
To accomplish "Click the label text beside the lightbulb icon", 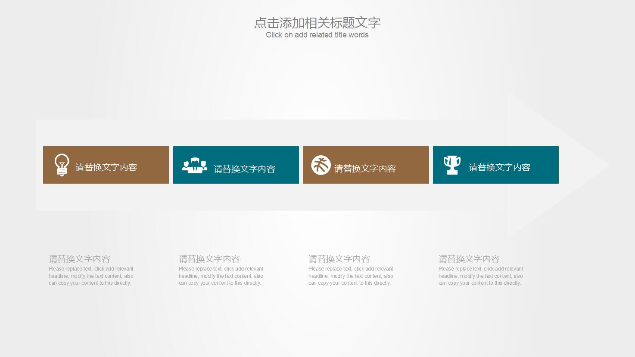I will click(106, 167).
